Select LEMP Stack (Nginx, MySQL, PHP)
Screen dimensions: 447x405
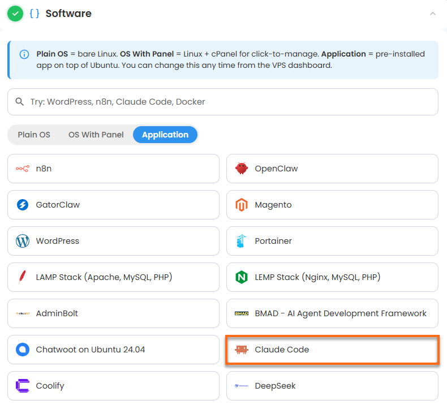point(332,277)
